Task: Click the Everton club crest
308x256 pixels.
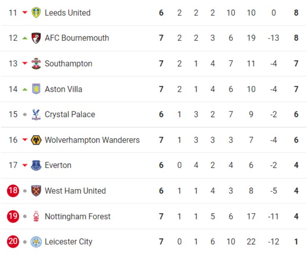Action: (36, 165)
